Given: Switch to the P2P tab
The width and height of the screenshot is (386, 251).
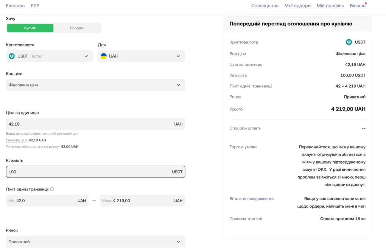Looking at the screenshot, I should 35,6.
